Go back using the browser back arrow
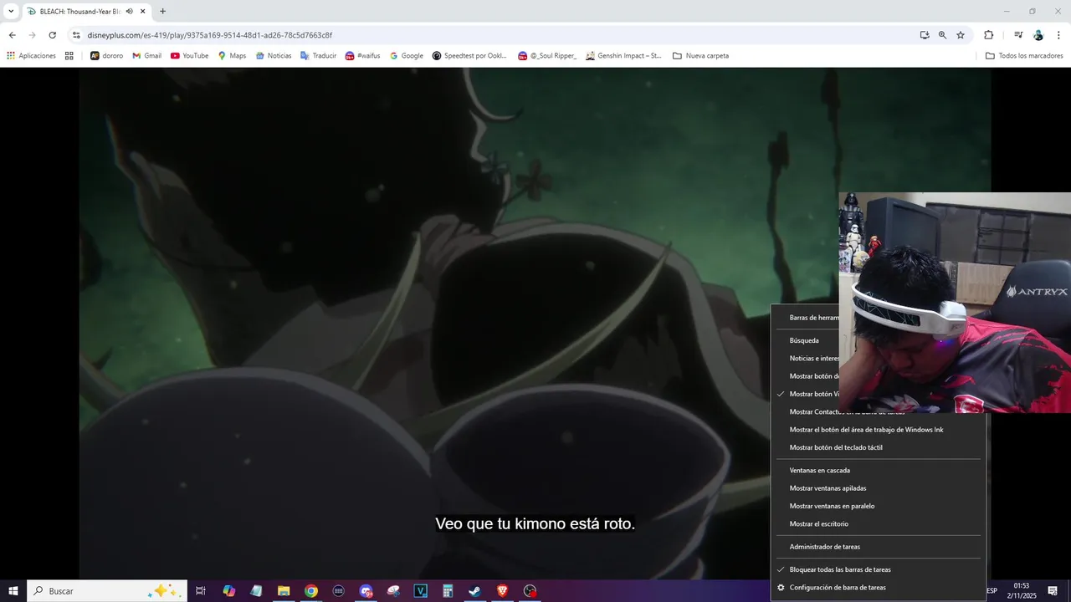 (12, 35)
